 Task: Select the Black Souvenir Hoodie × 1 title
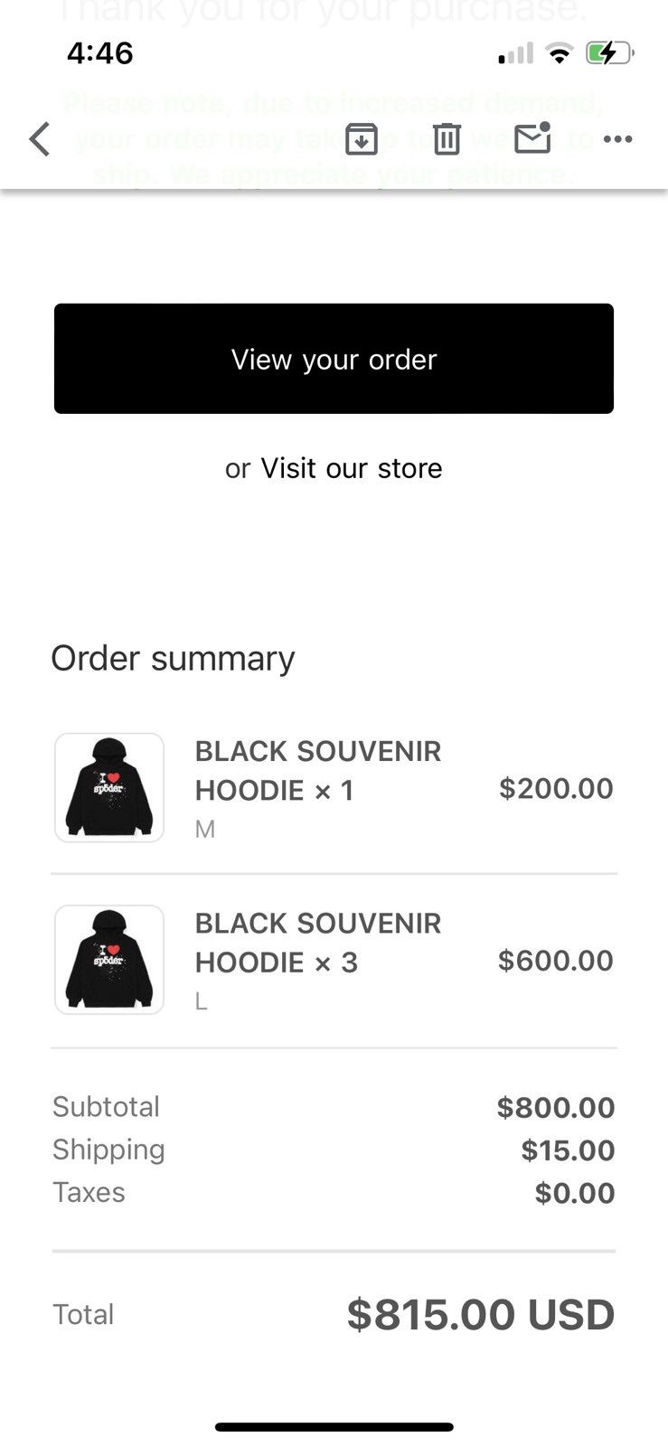pyautogui.click(x=318, y=770)
